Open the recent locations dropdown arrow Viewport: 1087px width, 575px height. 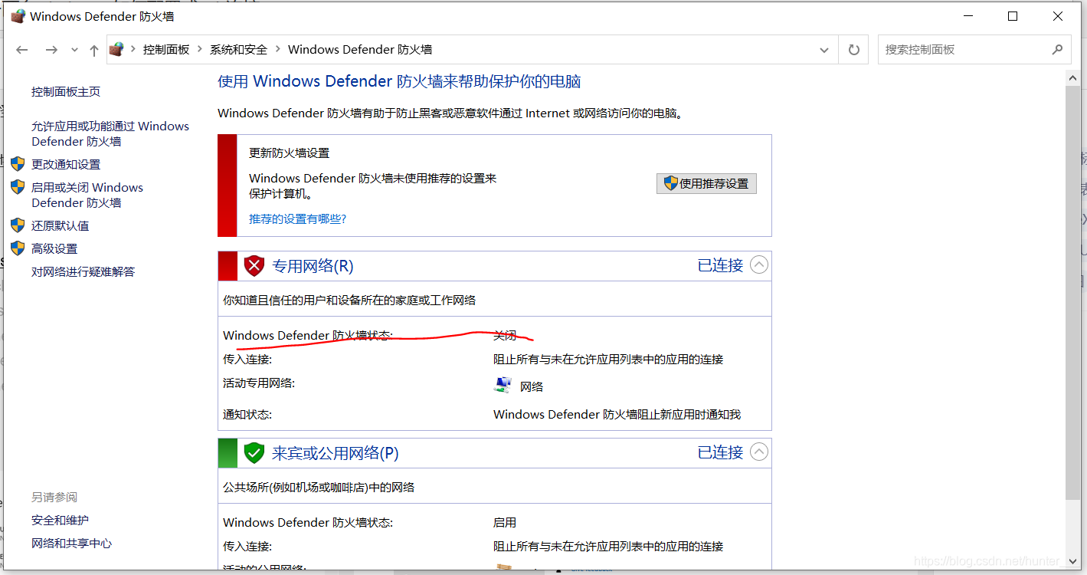74,50
